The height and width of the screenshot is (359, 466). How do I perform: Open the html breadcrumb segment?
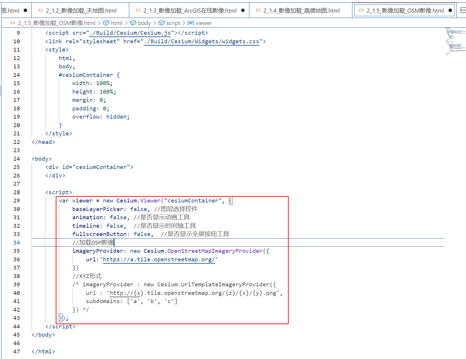pyautogui.click(x=117, y=23)
